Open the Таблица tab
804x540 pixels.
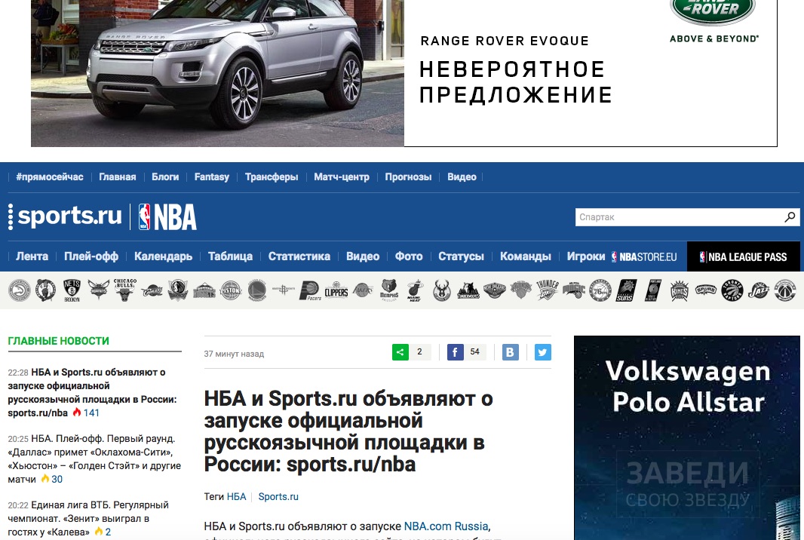(230, 256)
